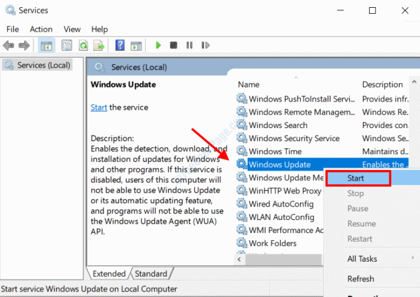Go back with the toolbar Back arrow
This screenshot has width=420, height=297.
(8, 46)
